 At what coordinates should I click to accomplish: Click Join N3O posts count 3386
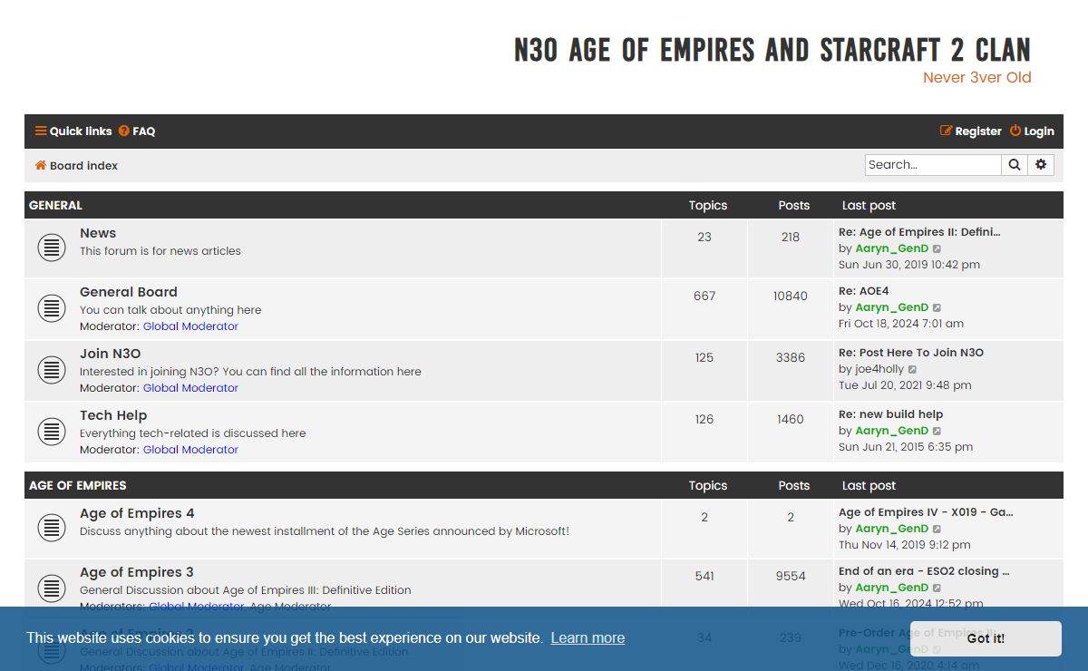791,357
